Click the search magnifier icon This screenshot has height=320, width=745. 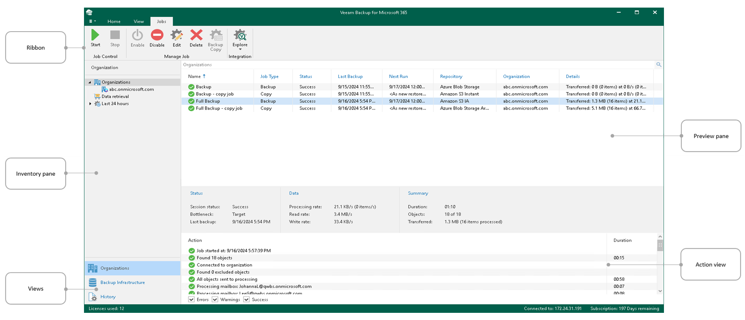(x=658, y=65)
